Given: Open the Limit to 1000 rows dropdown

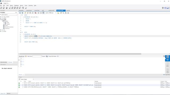Looking at the screenshot, I should coord(51,13).
